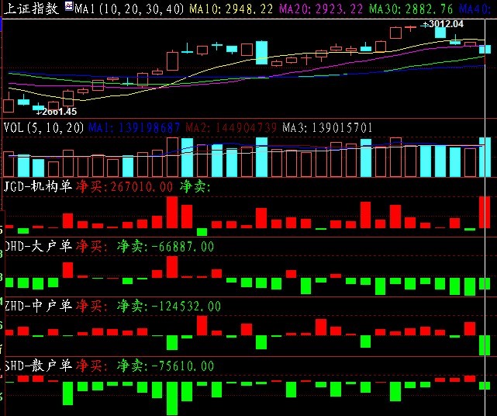Viewport: 497px width, 416px height.
Task: Click 净卖: -66887.00 in the DHD panel
Action: coord(164,246)
